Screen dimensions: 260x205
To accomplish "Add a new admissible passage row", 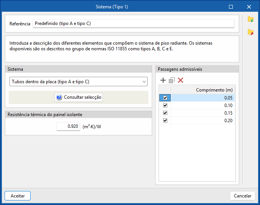I will click(x=163, y=80).
